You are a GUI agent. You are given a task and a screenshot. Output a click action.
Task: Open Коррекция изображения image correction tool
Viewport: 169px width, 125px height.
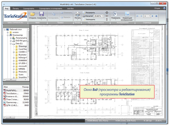tap(127, 14)
